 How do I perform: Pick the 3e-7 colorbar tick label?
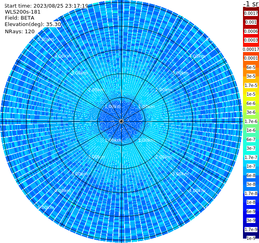[x=251, y=148]
